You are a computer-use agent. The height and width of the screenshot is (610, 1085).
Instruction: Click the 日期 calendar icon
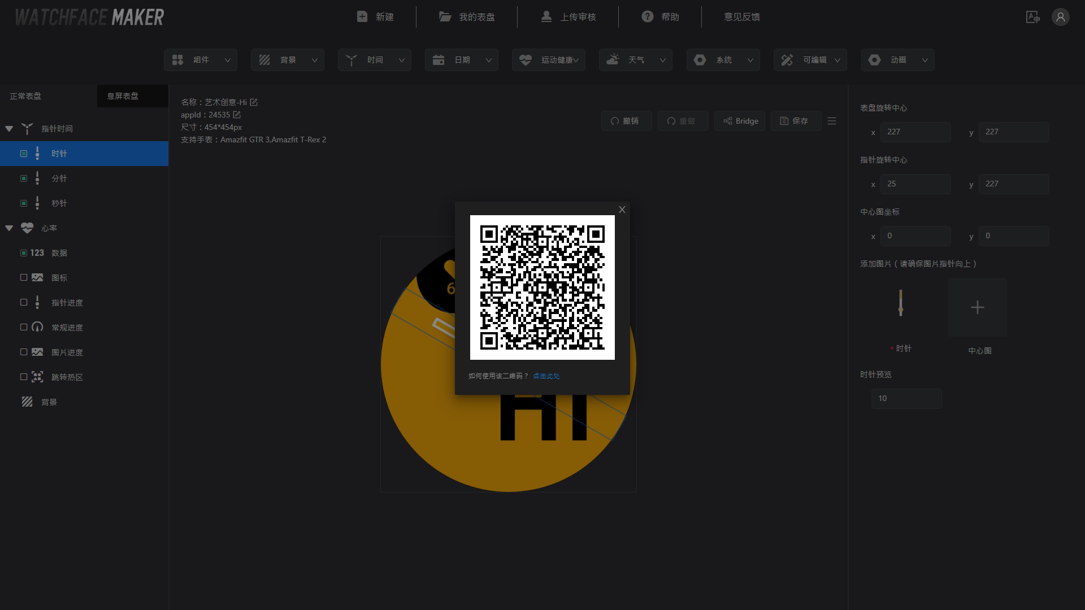pos(439,60)
